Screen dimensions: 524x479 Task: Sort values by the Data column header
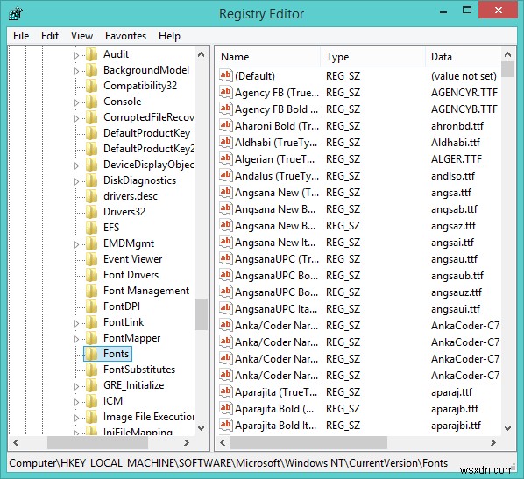pyautogui.click(x=464, y=57)
